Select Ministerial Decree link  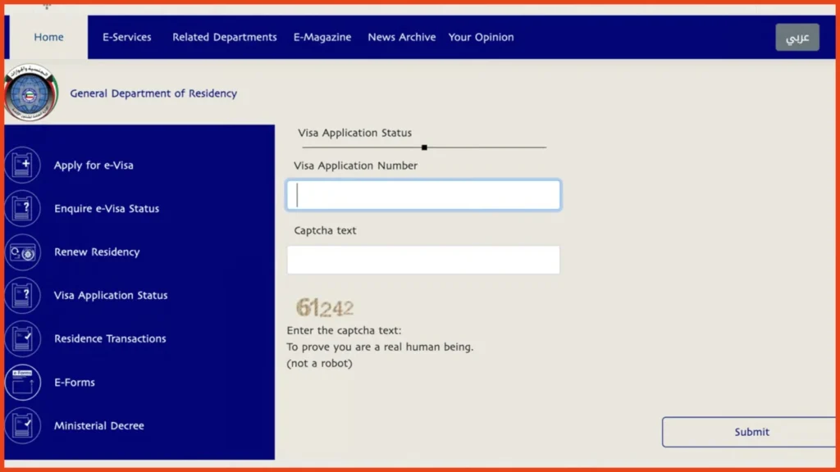click(x=99, y=425)
